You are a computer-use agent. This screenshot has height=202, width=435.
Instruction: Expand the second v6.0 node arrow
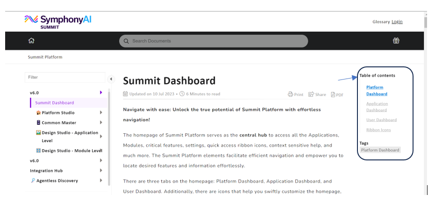101,161
